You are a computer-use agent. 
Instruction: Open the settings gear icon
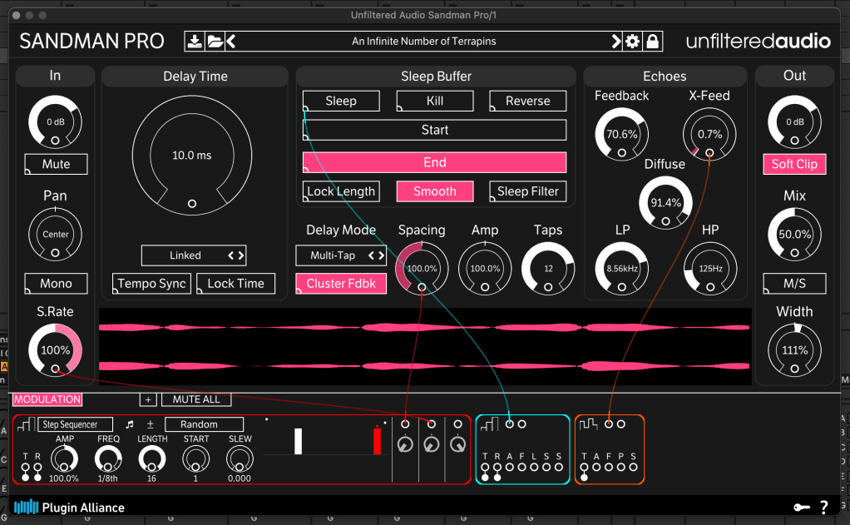coord(633,42)
